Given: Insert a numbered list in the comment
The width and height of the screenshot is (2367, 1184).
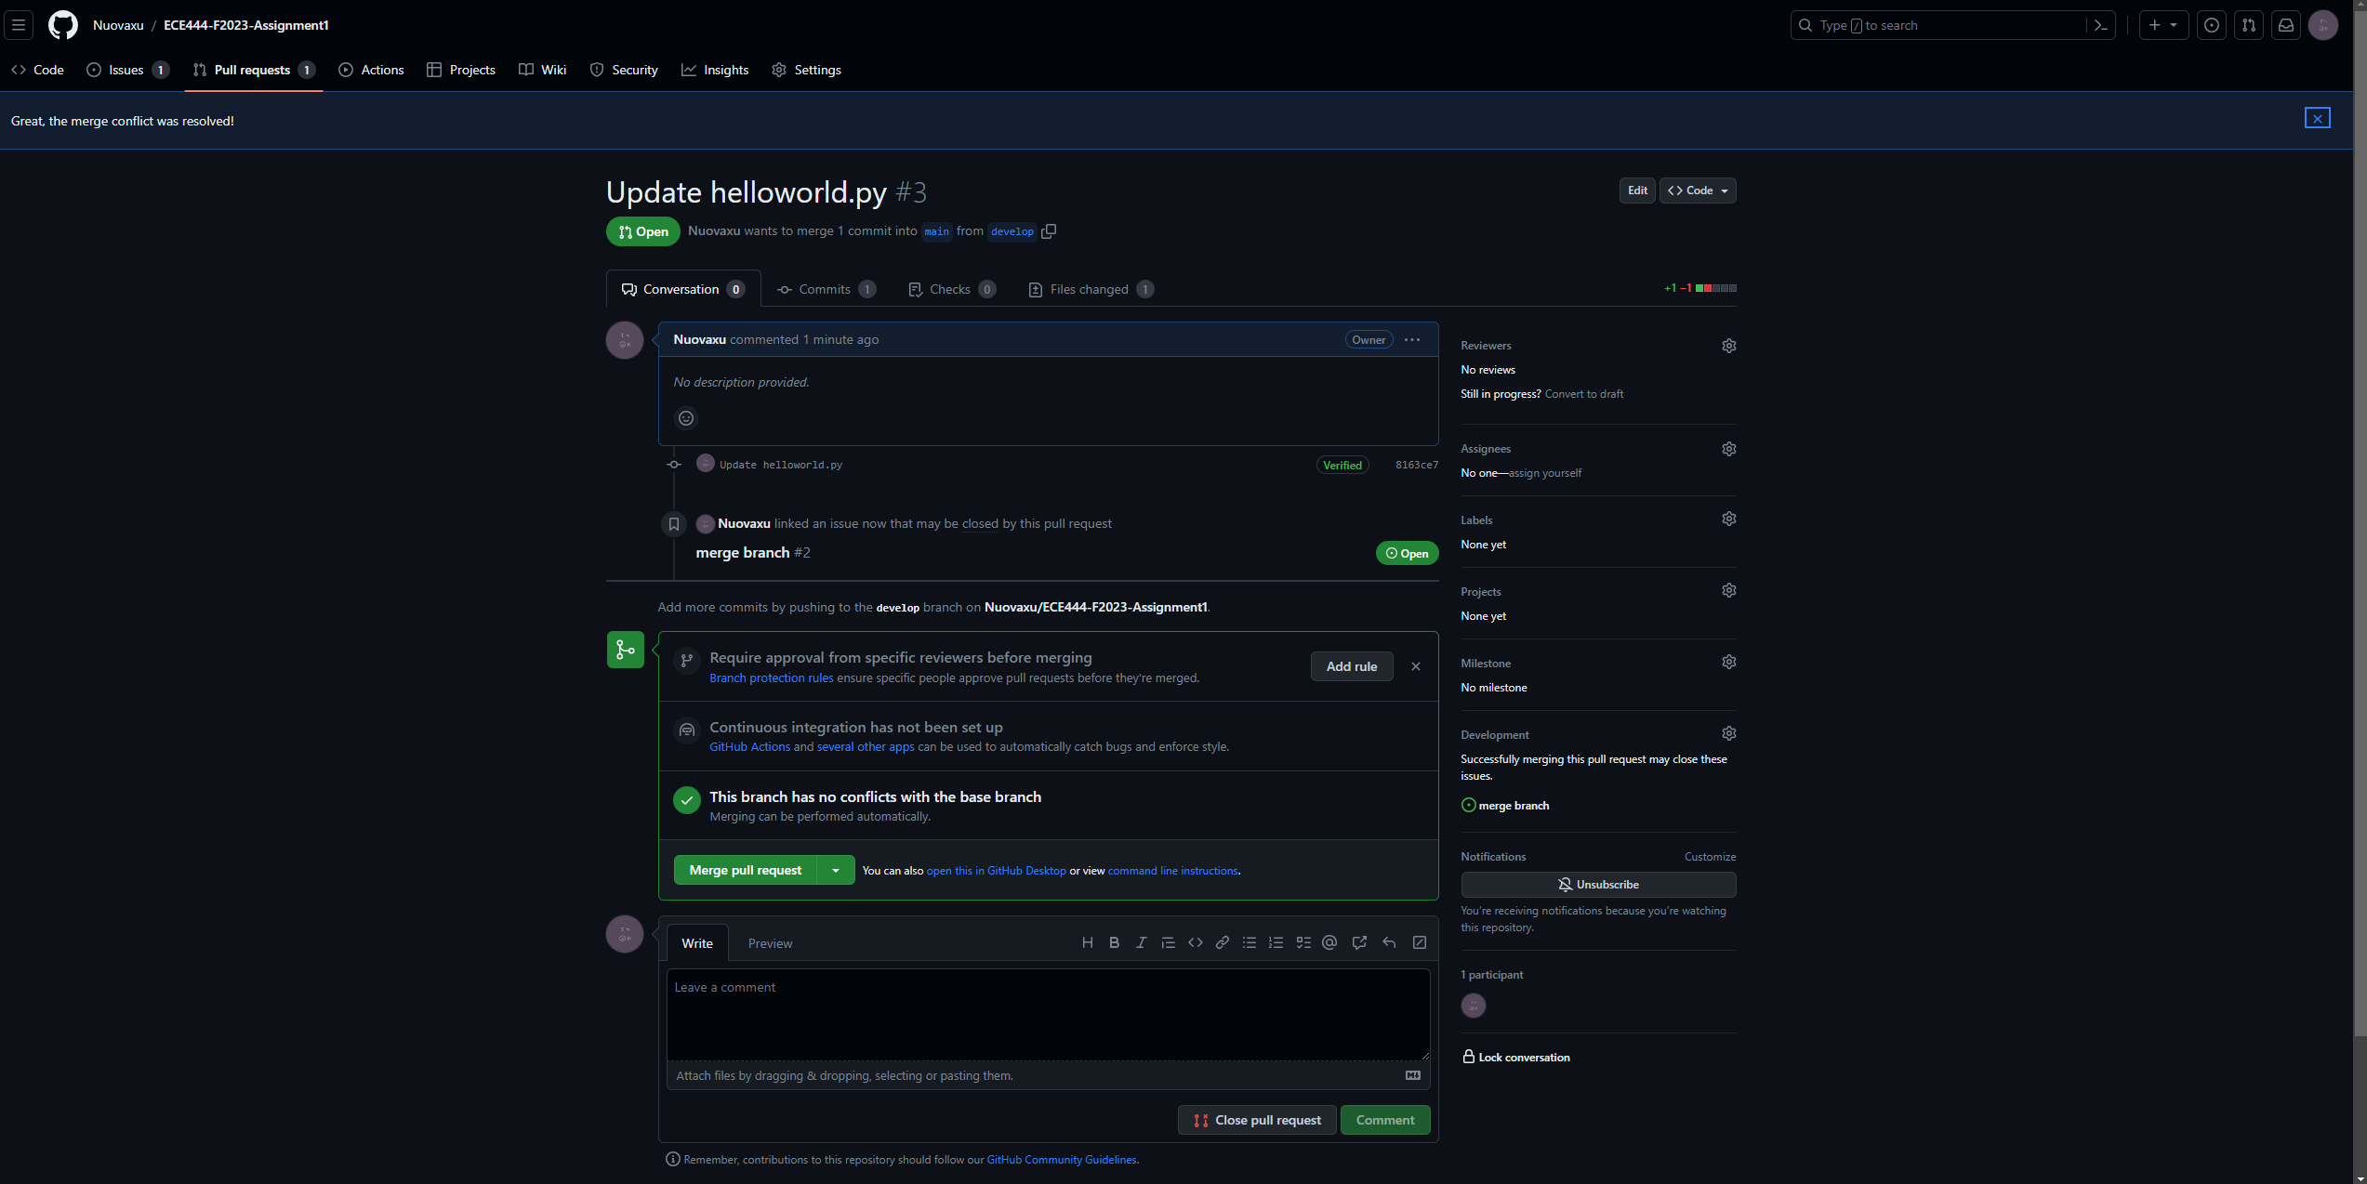Looking at the screenshot, I should 1276,942.
